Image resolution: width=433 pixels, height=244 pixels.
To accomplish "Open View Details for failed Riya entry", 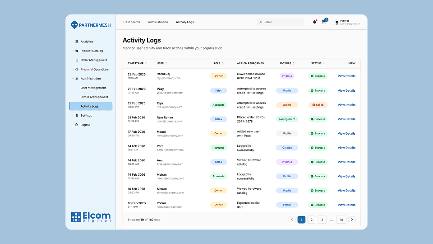I will (x=346, y=105).
